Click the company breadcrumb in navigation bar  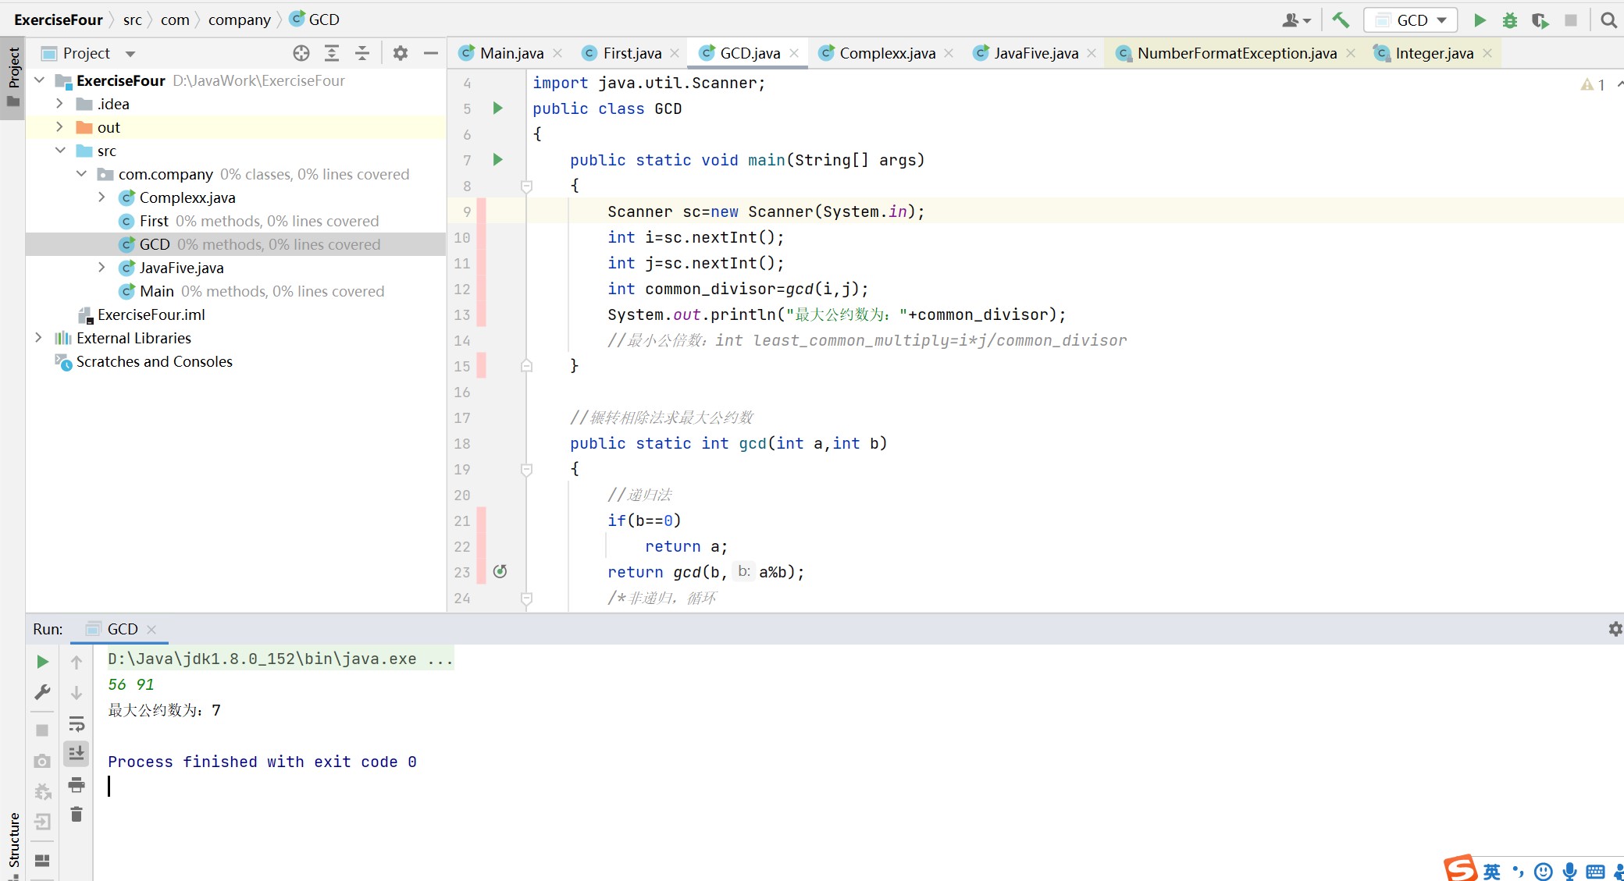[x=239, y=20]
